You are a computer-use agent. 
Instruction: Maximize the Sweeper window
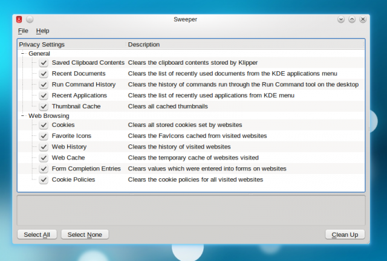click(352, 19)
